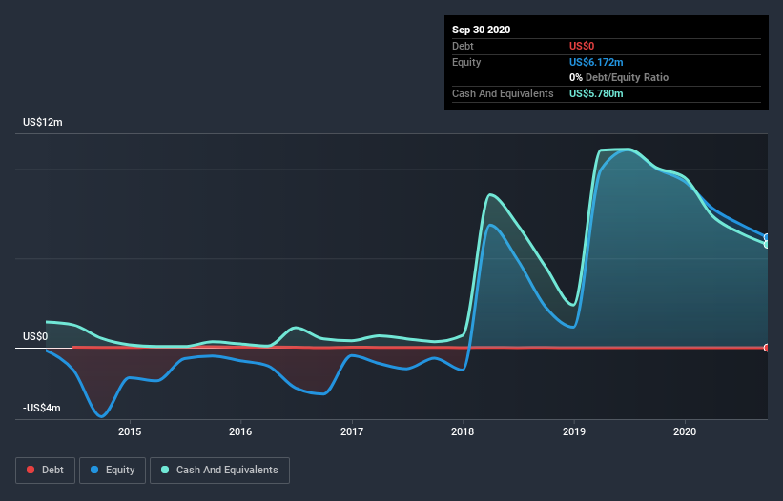
Task: Click the Sep 30 2020 tooltip date
Action: [x=481, y=30]
